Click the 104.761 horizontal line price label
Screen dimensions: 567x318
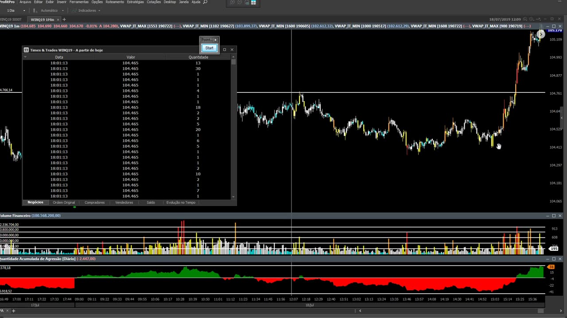[555, 93]
